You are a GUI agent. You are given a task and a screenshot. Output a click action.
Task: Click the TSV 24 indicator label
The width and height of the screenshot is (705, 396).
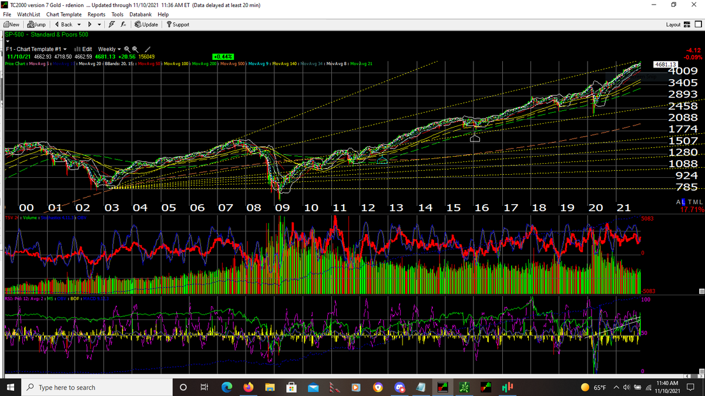click(11, 218)
